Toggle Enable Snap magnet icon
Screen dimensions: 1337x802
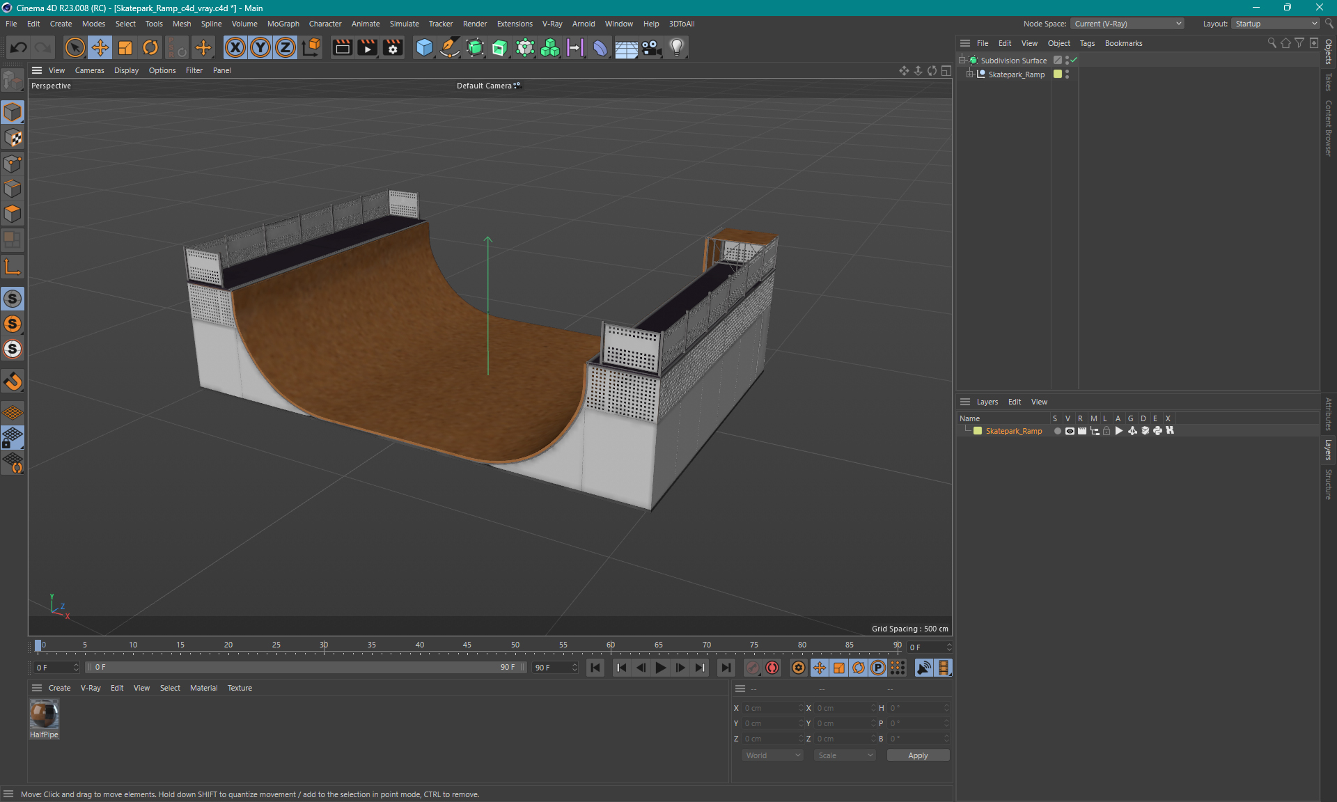pos(13,382)
